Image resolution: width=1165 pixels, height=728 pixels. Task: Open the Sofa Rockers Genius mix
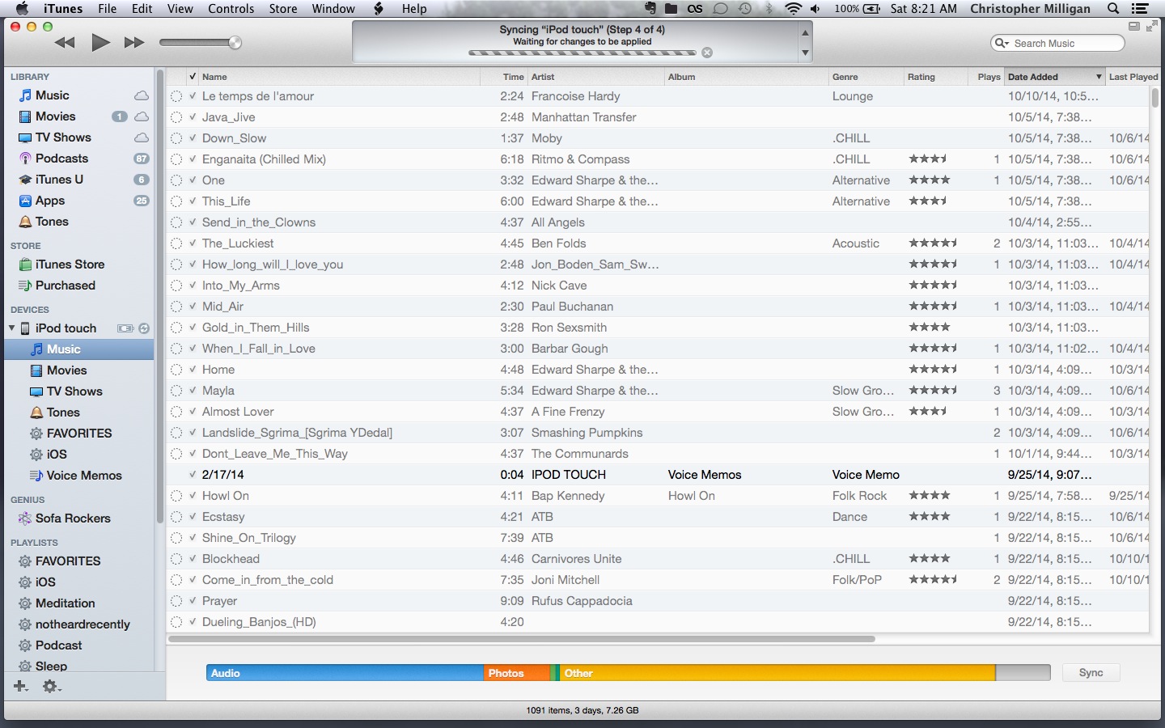click(x=73, y=518)
